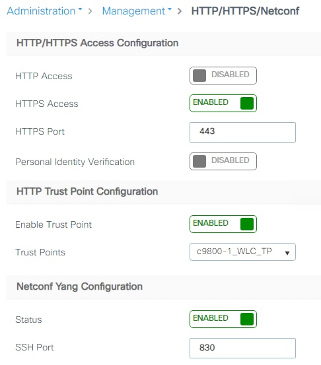Click the Trust Points dropdown arrow

click(287, 253)
